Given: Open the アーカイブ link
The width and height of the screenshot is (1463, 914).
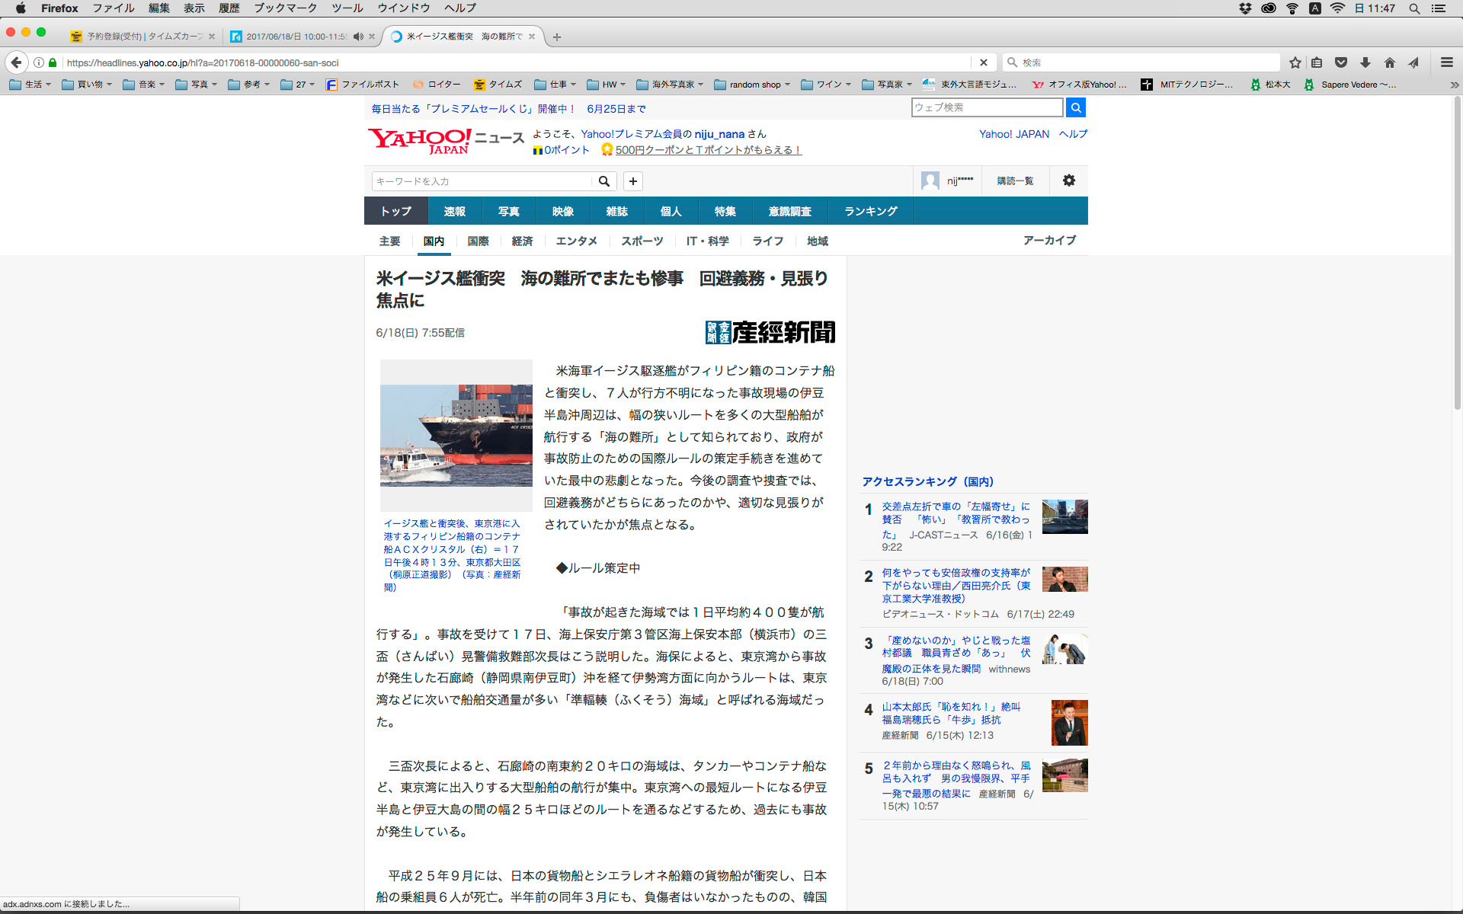Looking at the screenshot, I should point(1048,240).
